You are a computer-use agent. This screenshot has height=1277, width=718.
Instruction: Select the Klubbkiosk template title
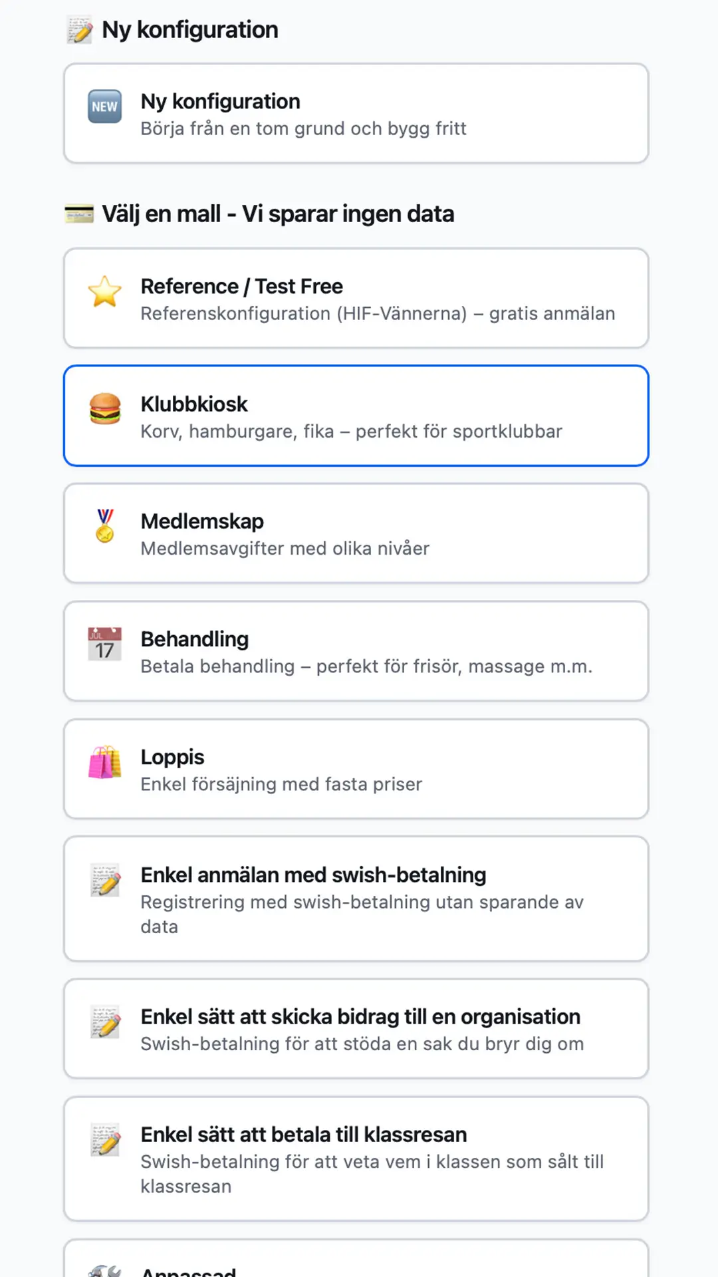(x=194, y=404)
